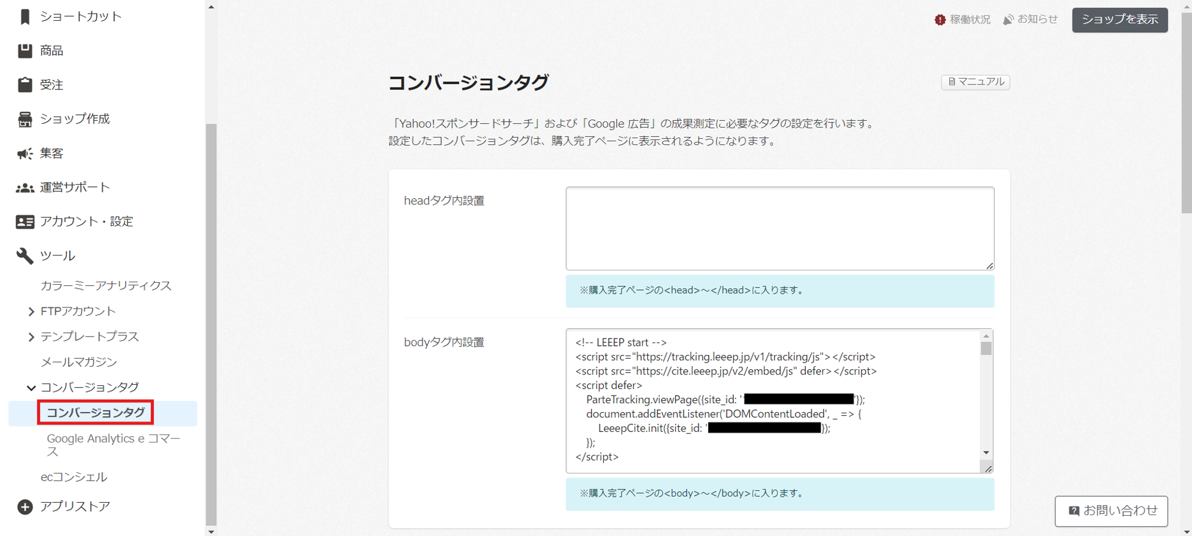Click the 集客 megaphone icon
Viewport: 1192px width, 536px height.
coord(24,154)
